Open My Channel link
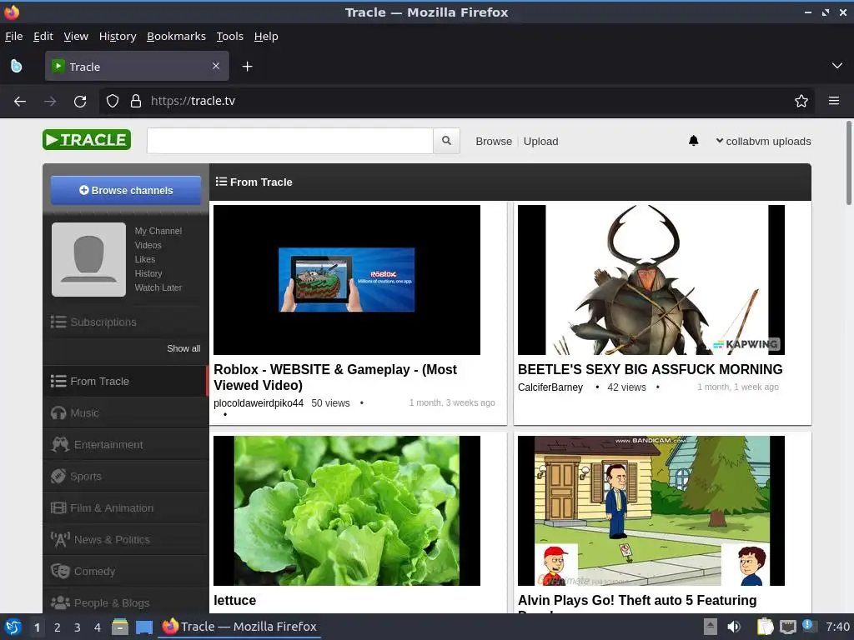Viewport: 854px width, 640px height. [x=158, y=232]
